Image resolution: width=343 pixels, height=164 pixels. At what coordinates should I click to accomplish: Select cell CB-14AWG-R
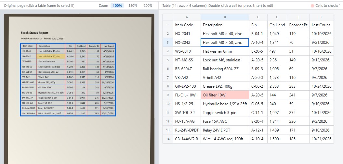187,139
